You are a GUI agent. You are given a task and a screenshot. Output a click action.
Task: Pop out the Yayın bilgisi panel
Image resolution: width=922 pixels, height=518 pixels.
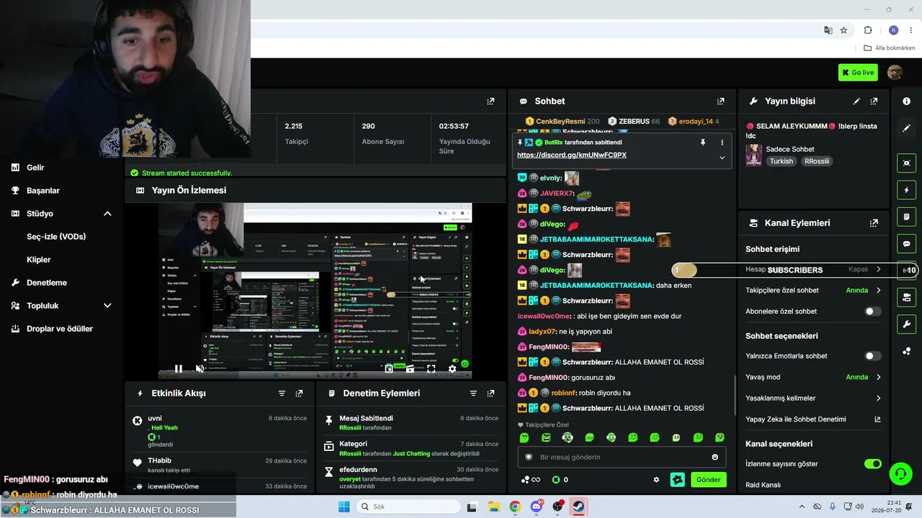coord(874,101)
